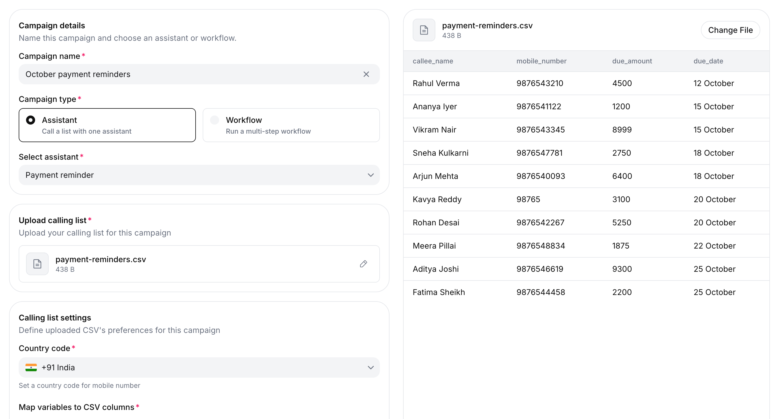Click the short number 98765 cell
Screen dimensions: 779x419
pos(528,199)
